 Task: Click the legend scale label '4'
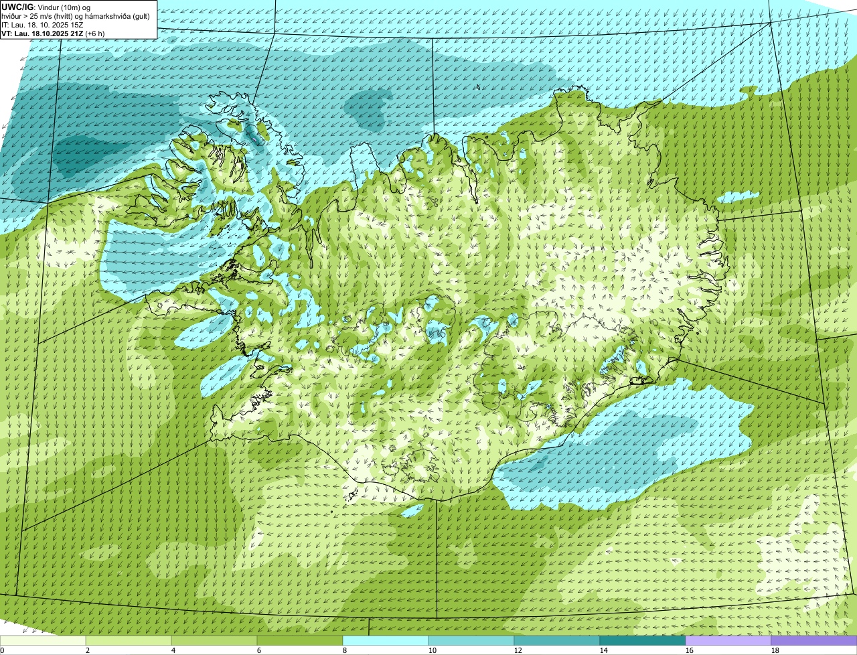click(173, 650)
